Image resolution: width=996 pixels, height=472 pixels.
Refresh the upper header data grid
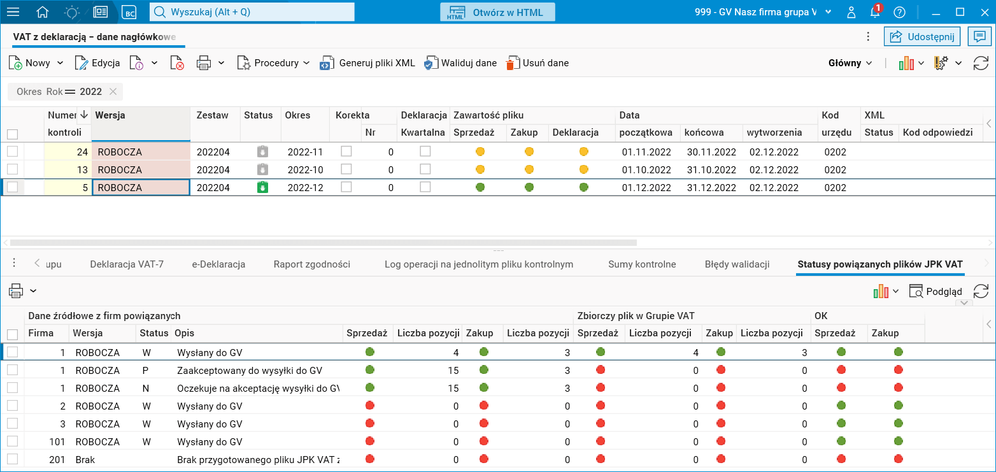point(981,63)
